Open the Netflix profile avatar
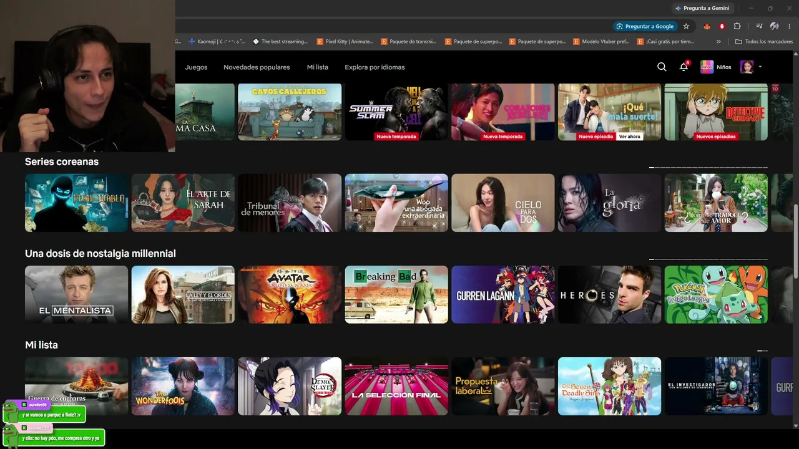The image size is (799, 449). [747, 67]
